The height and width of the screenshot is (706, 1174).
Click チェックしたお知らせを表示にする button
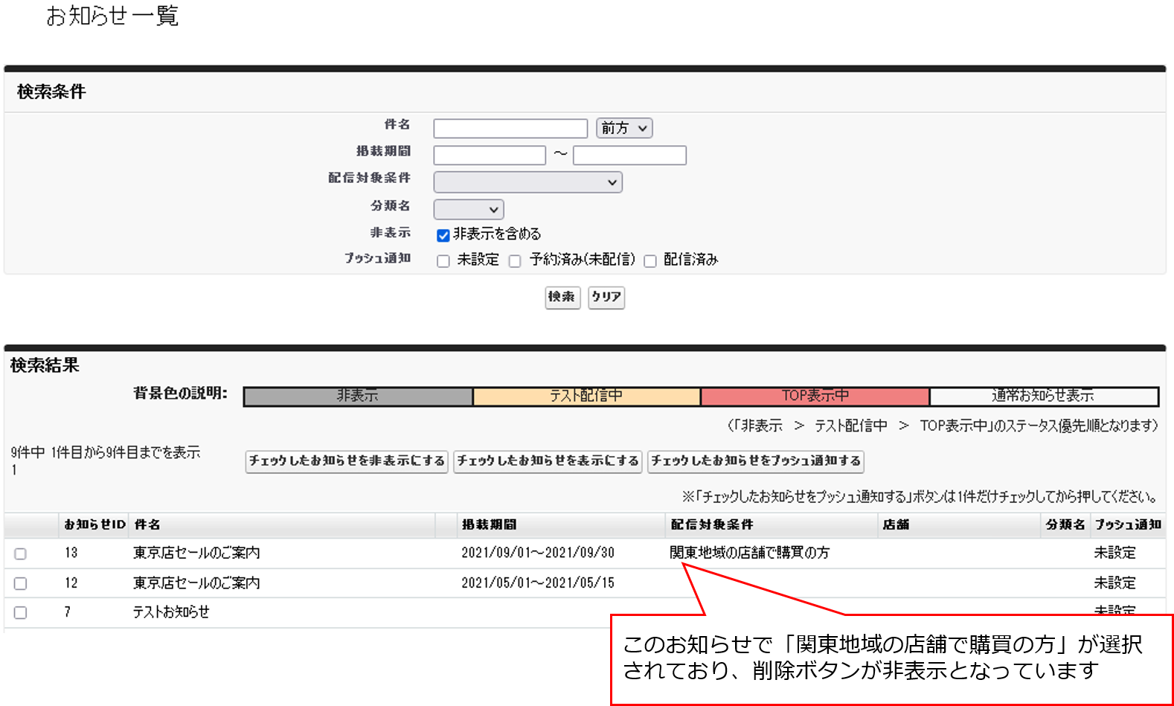[x=548, y=461]
